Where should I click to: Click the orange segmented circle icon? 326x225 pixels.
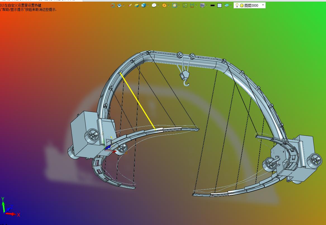tap(164, 5)
